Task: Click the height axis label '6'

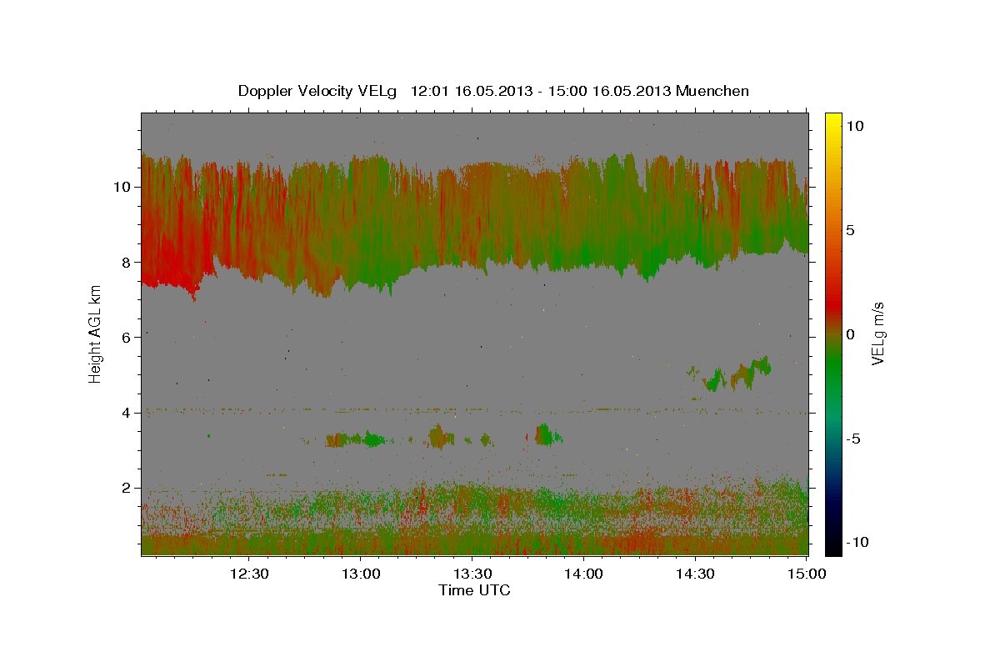Action: tap(127, 337)
